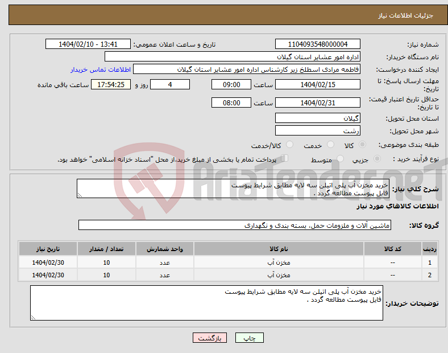
Task: Click the response deadline time 09:00
Action: (x=231, y=84)
